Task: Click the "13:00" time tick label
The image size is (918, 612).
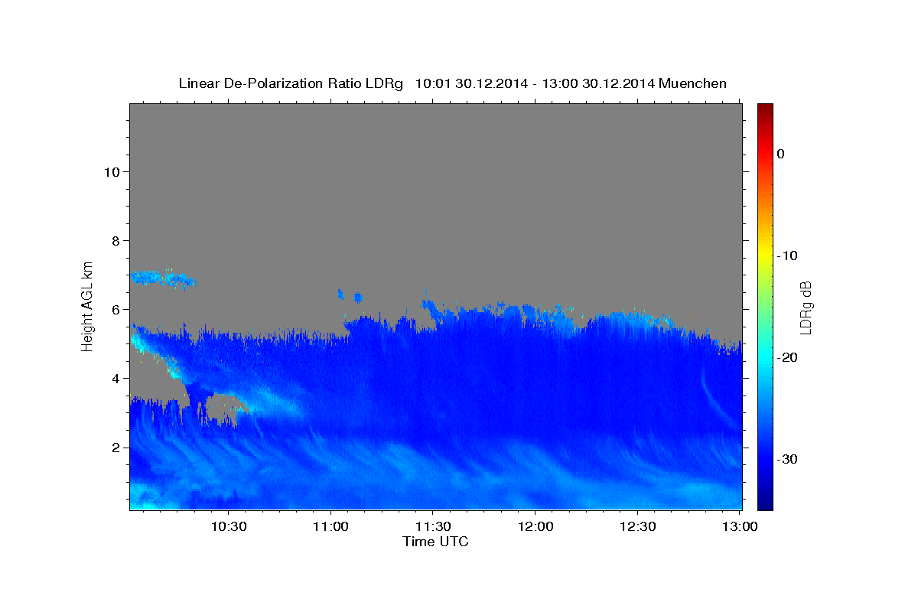Action: coord(740,526)
